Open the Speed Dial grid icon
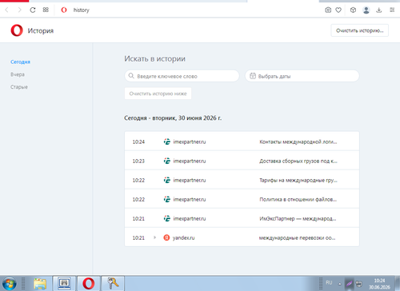The image size is (400, 291). click(x=46, y=10)
